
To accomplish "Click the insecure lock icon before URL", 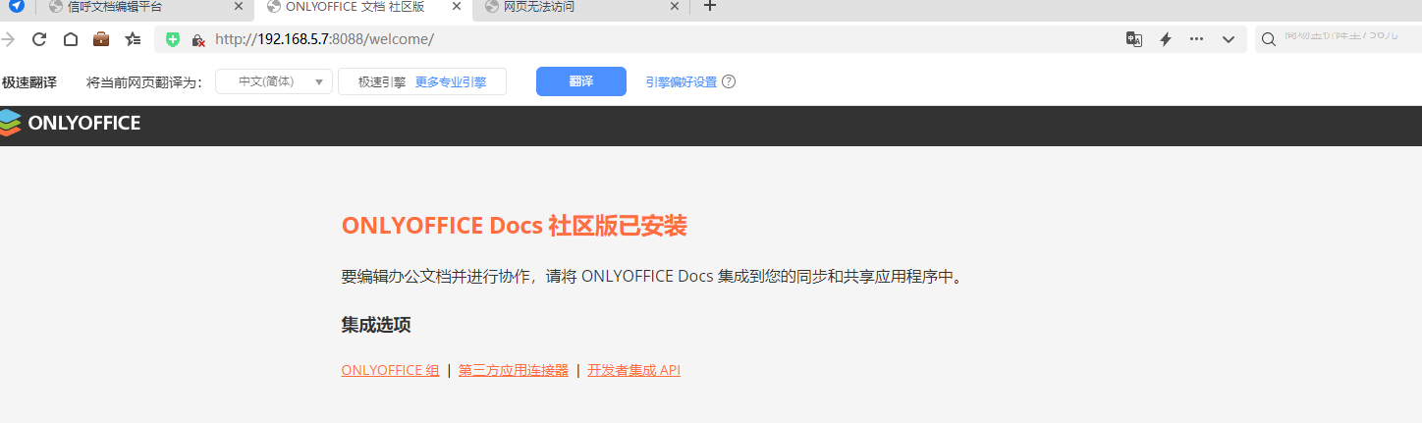I will (197, 40).
